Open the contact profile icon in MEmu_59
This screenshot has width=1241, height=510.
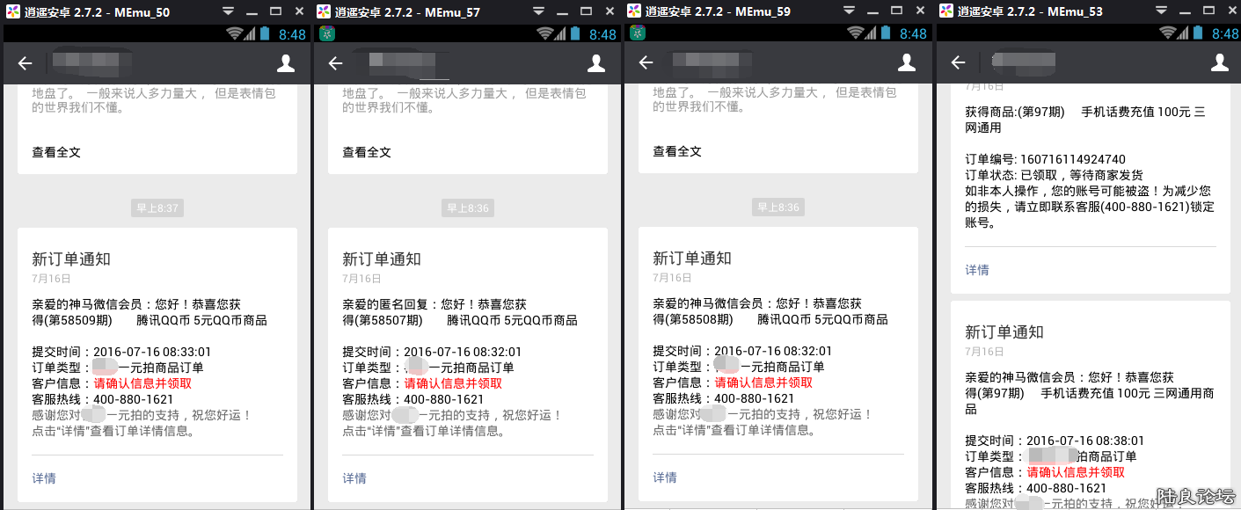point(907,63)
